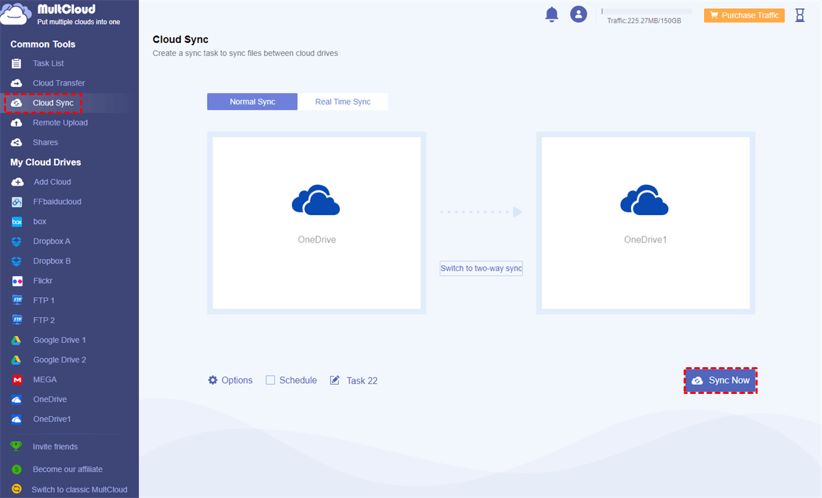This screenshot has height=498, width=822.
Task: Open Flickr drive entry
Action: pyautogui.click(x=42, y=281)
